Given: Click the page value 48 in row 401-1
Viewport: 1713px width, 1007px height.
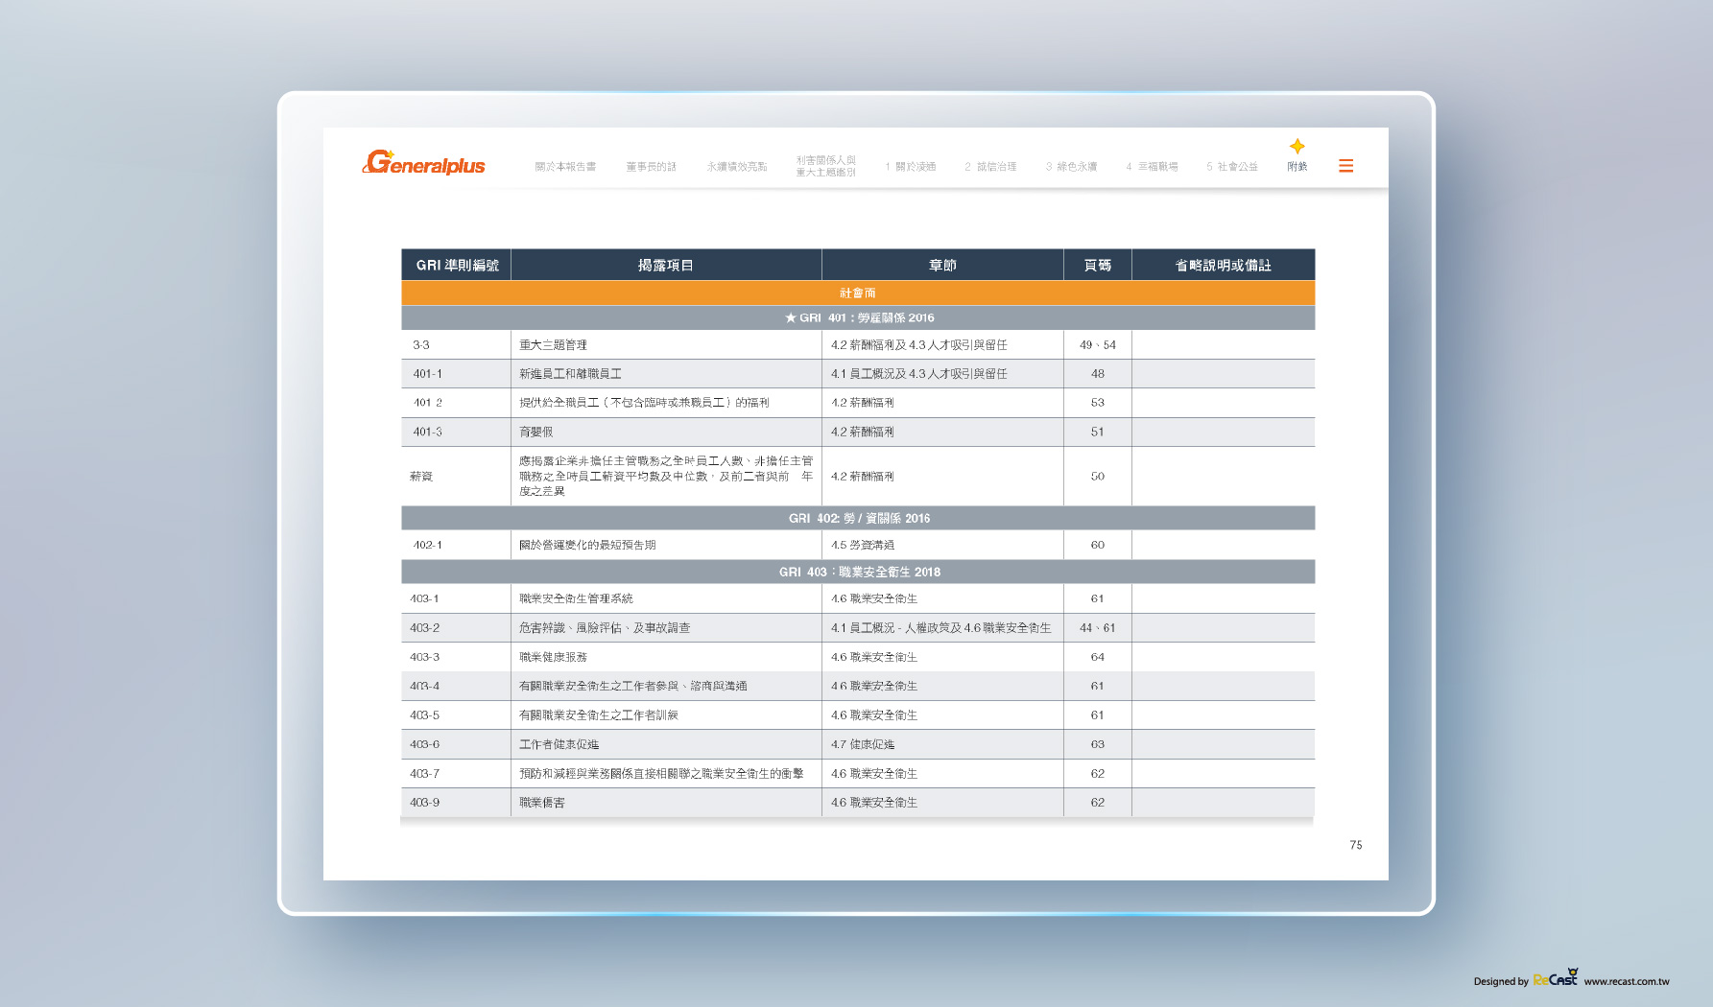Looking at the screenshot, I should (1098, 373).
